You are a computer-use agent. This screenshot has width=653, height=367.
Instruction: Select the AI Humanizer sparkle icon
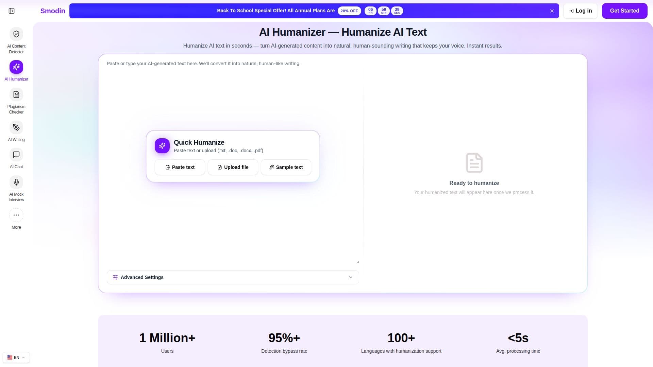tap(16, 67)
